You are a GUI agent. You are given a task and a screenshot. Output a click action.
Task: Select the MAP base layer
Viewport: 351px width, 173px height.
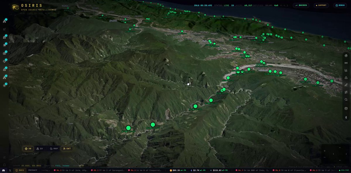coord(54,148)
